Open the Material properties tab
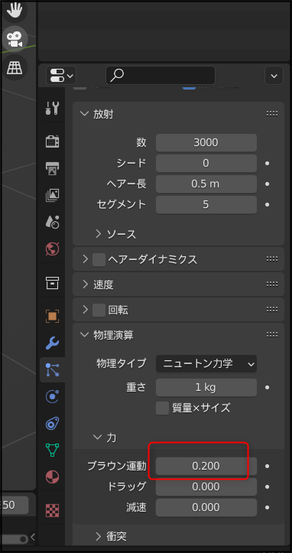Image resolution: width=292 pixels, height=553 pixels. point(53,477)
